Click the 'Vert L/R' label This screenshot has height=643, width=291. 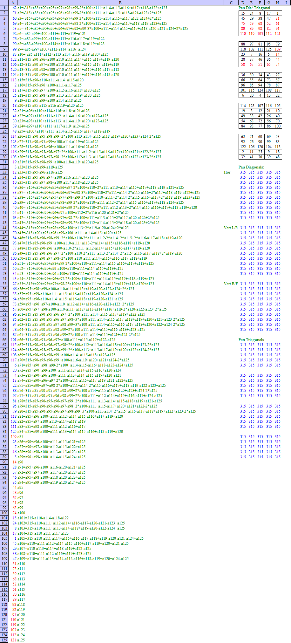[231, 228]
